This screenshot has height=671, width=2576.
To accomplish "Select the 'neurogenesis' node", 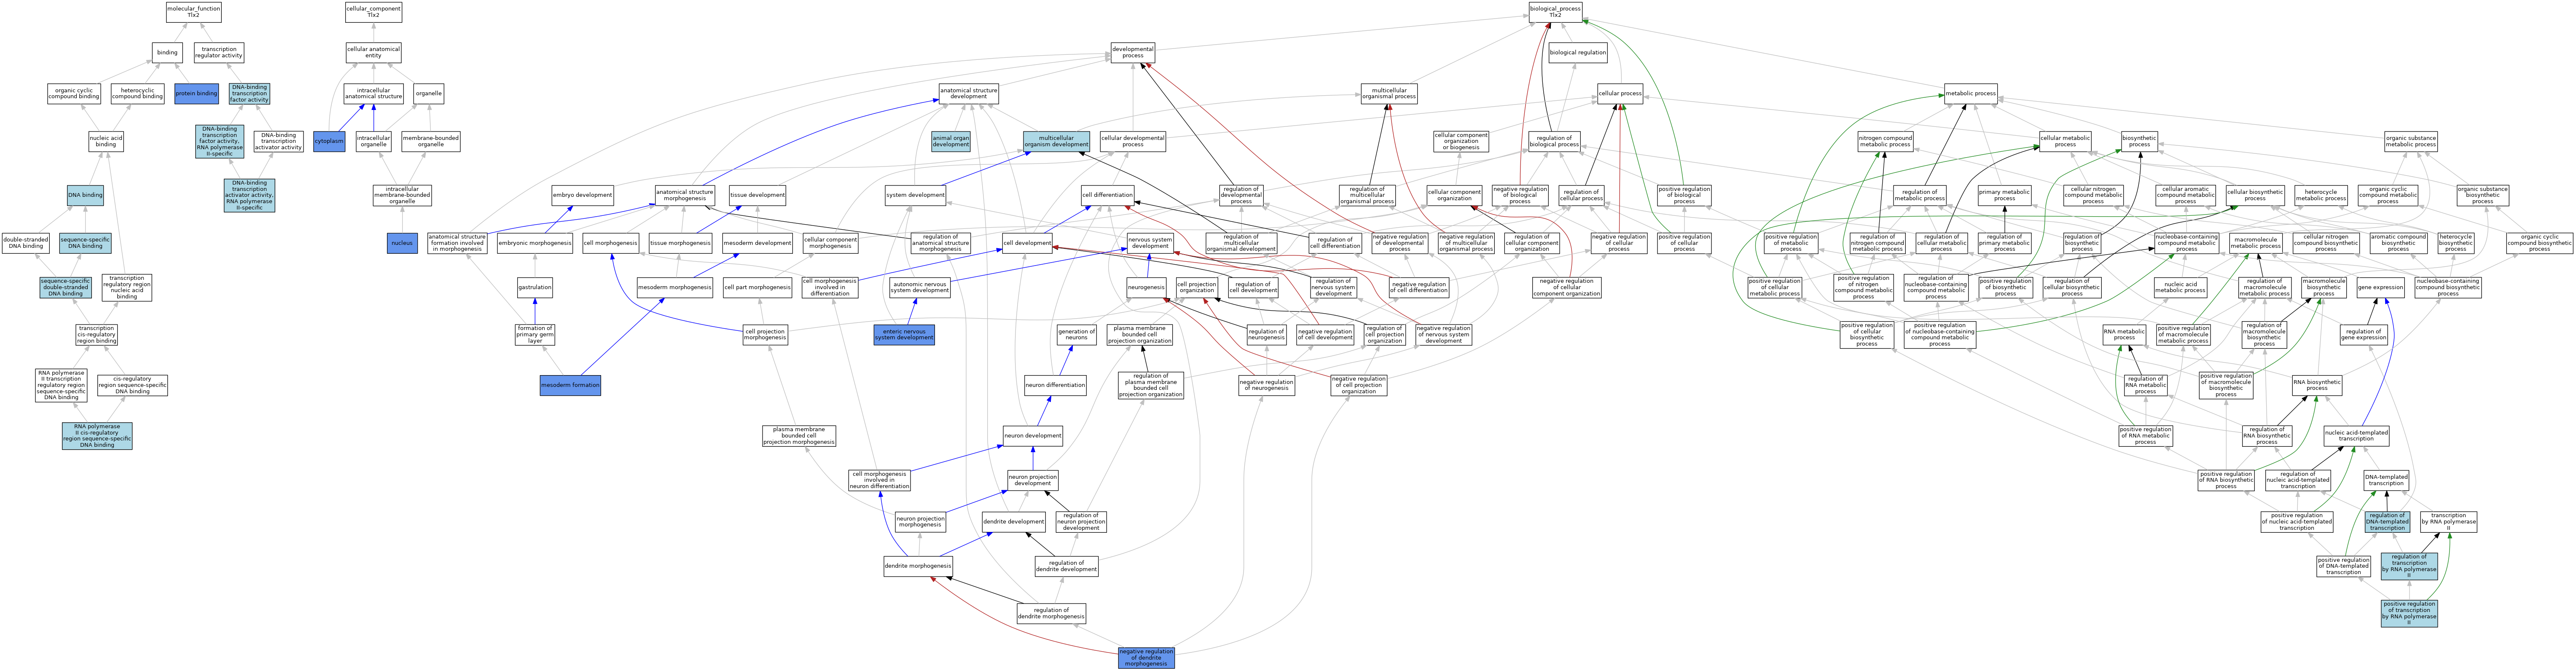I will pos(1146,287).
